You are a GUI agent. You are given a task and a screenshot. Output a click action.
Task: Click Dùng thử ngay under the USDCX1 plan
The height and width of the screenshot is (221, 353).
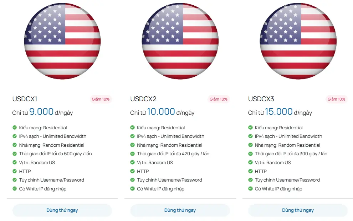[x=62, y=210]
